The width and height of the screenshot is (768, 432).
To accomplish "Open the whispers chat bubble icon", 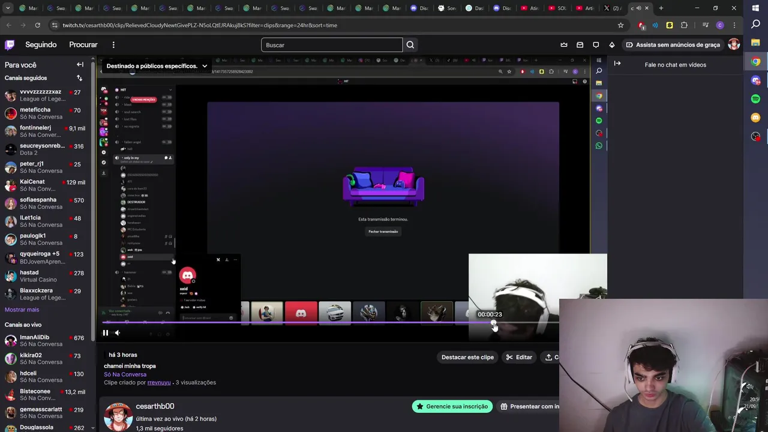I will (x=596, y=45).
